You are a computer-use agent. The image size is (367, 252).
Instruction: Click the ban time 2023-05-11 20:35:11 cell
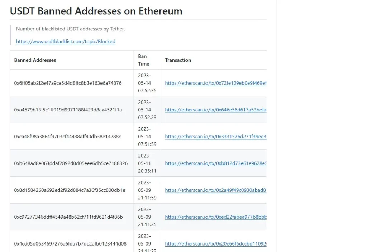point(147,163)
